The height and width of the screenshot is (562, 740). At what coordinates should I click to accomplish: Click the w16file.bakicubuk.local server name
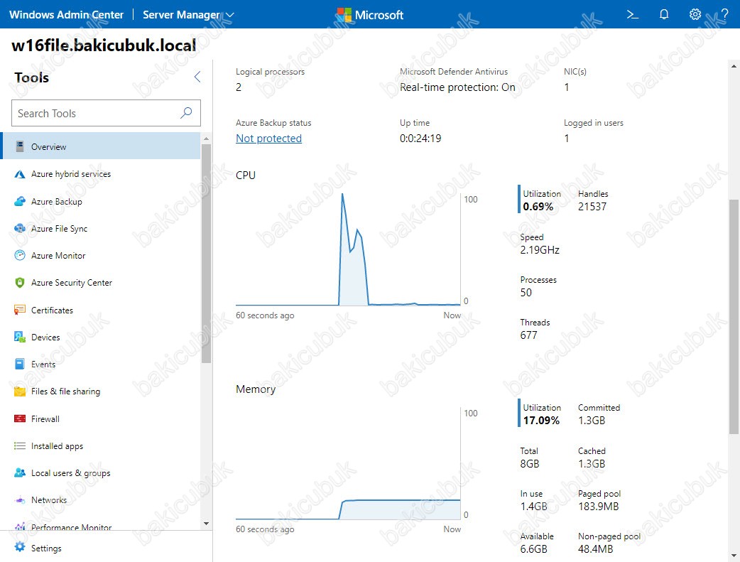pos(104,45)
